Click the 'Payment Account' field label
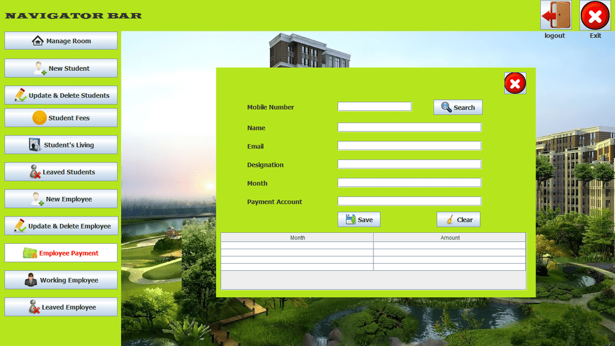 [274, 202]
